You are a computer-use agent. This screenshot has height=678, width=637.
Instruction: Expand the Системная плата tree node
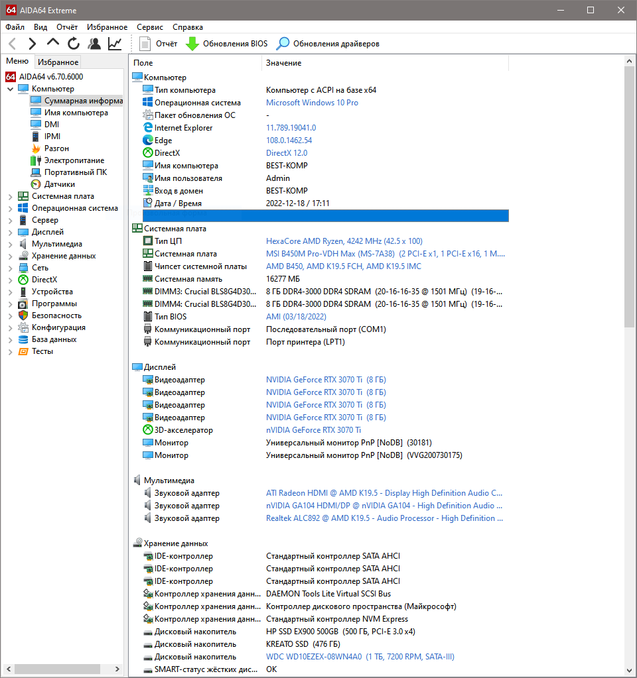tap(11, 197)
